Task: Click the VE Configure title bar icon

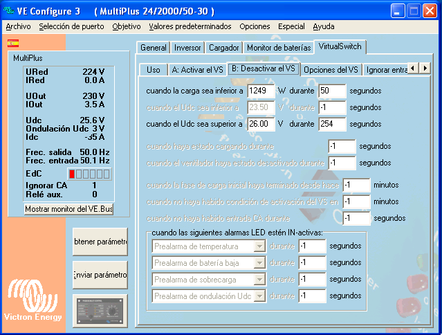Action: pos(9,11)
